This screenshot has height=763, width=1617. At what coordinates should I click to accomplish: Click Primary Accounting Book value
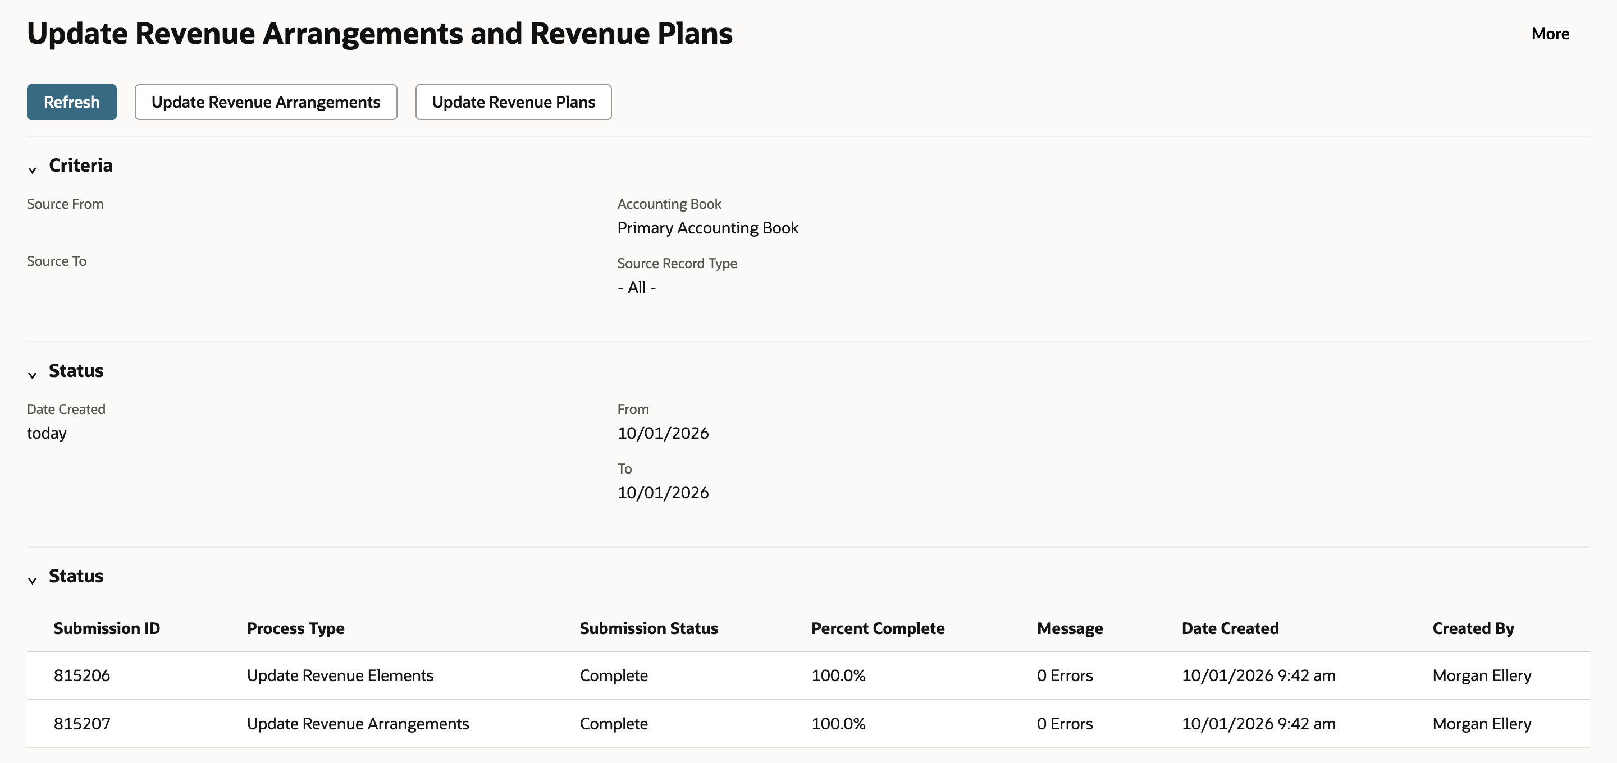707,228
